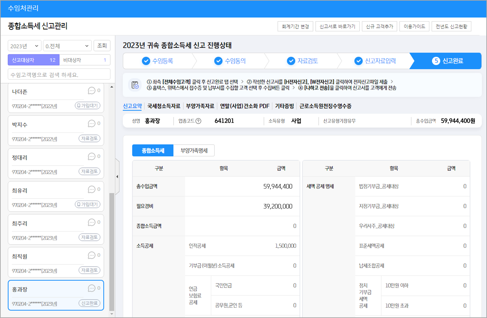Click the 자료검토 step checkmark icon
487x318 pixels.
tap(291, 61)
